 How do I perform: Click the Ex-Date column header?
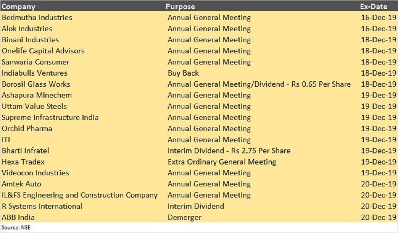coord(373,7)
